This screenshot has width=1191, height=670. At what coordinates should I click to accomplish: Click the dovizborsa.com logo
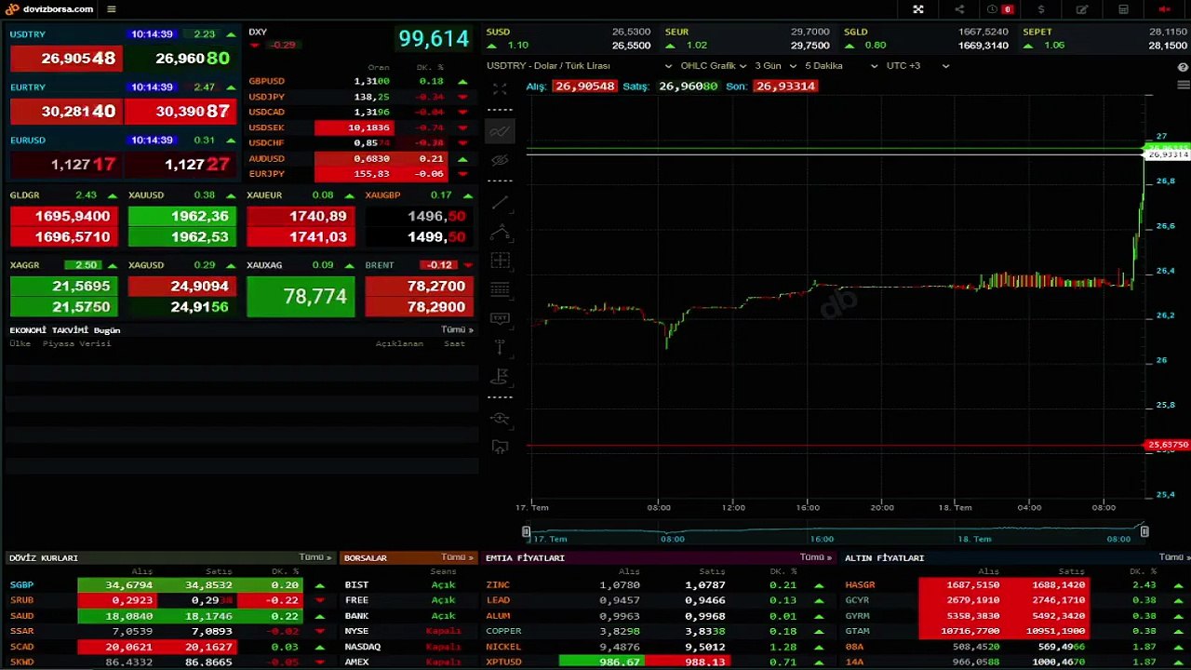(50, 9)
